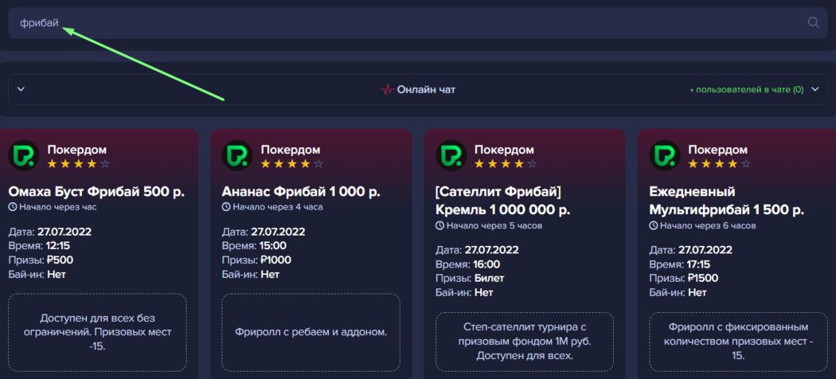Open the Онлайн чат heading

click(x=426, y=89)
